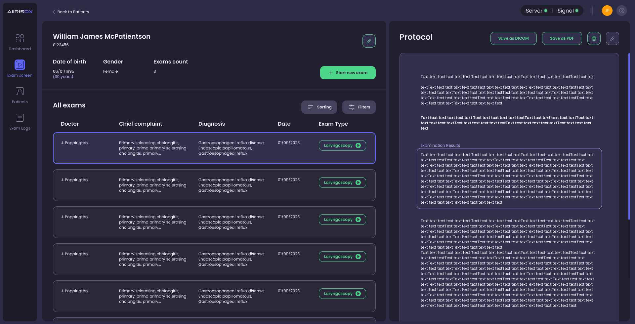Click the Diagnosis column header

(x=212, y=124)
